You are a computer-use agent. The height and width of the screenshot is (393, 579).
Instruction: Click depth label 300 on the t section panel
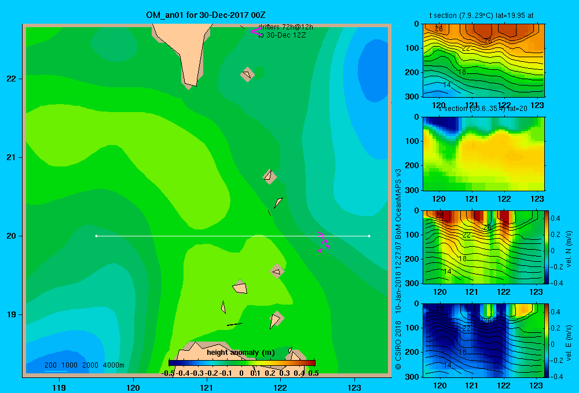tap(412, 97)
